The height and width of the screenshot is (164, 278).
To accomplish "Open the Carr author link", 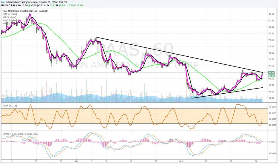I will 3,2.
